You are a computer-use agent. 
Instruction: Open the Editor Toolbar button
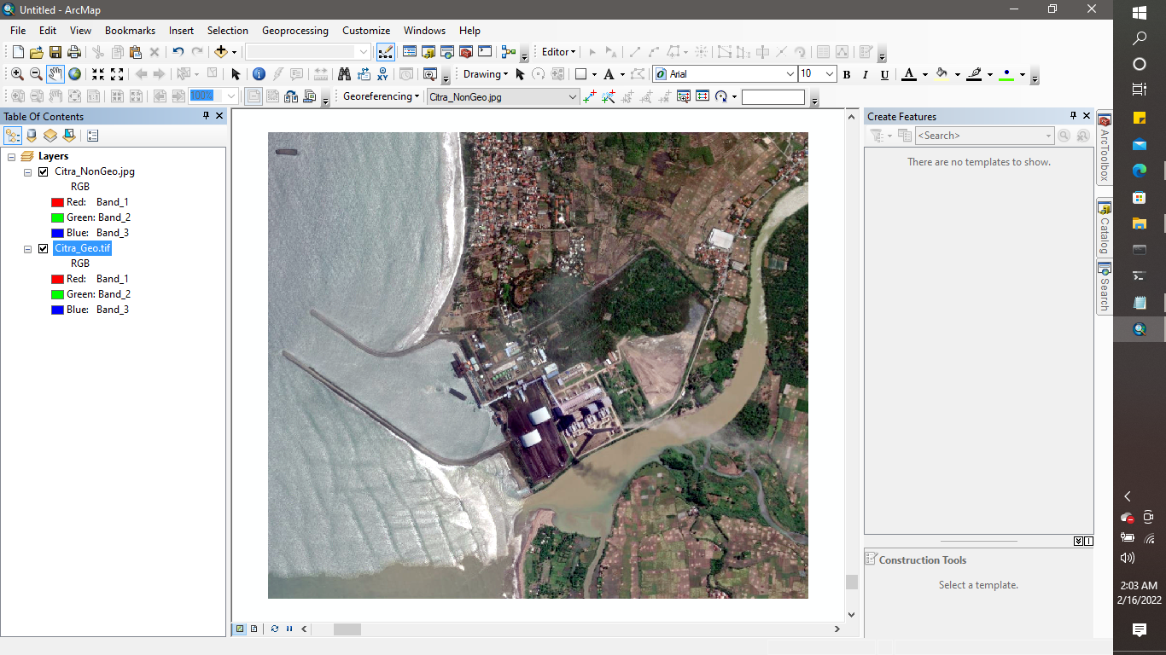pos(386,52)
